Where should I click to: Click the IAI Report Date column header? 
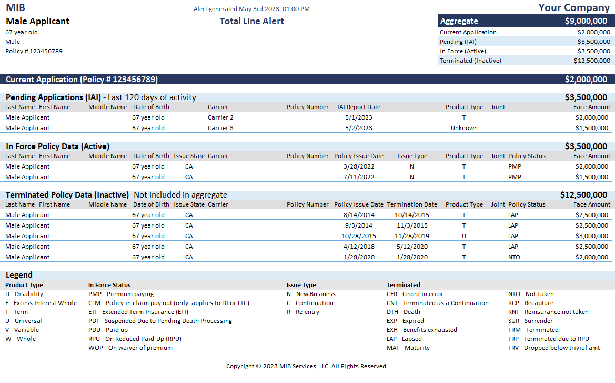[x=358, y=107]
